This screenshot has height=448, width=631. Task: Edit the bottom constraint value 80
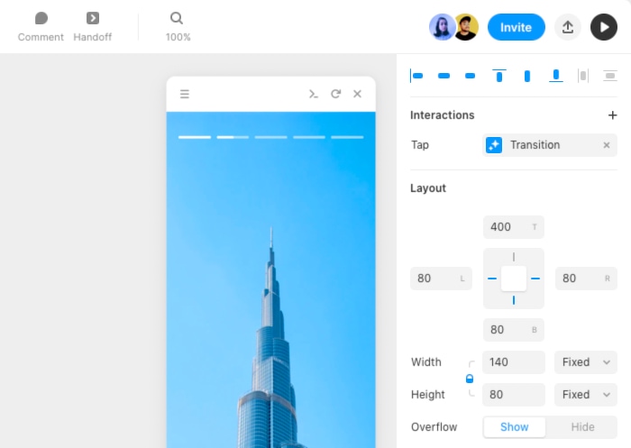click(514, 330)
